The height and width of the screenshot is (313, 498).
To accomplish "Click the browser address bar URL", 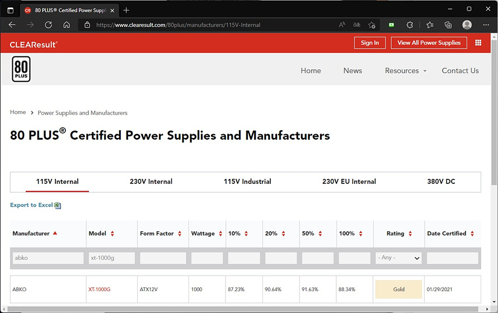I will tap(178, 25).
